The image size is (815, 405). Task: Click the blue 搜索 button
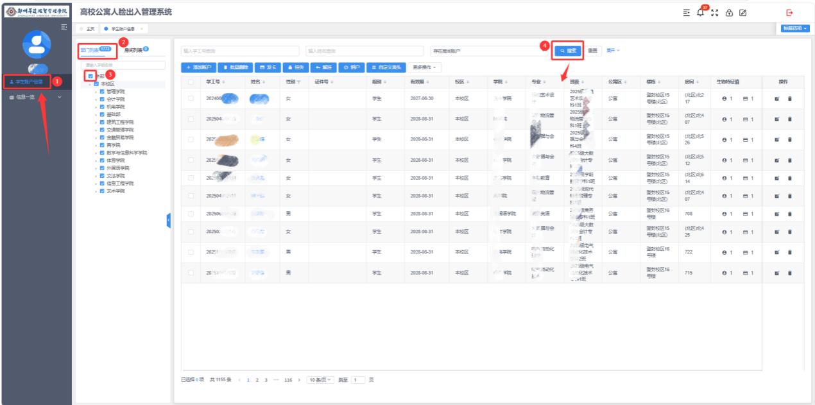click(x=569, y=50)
